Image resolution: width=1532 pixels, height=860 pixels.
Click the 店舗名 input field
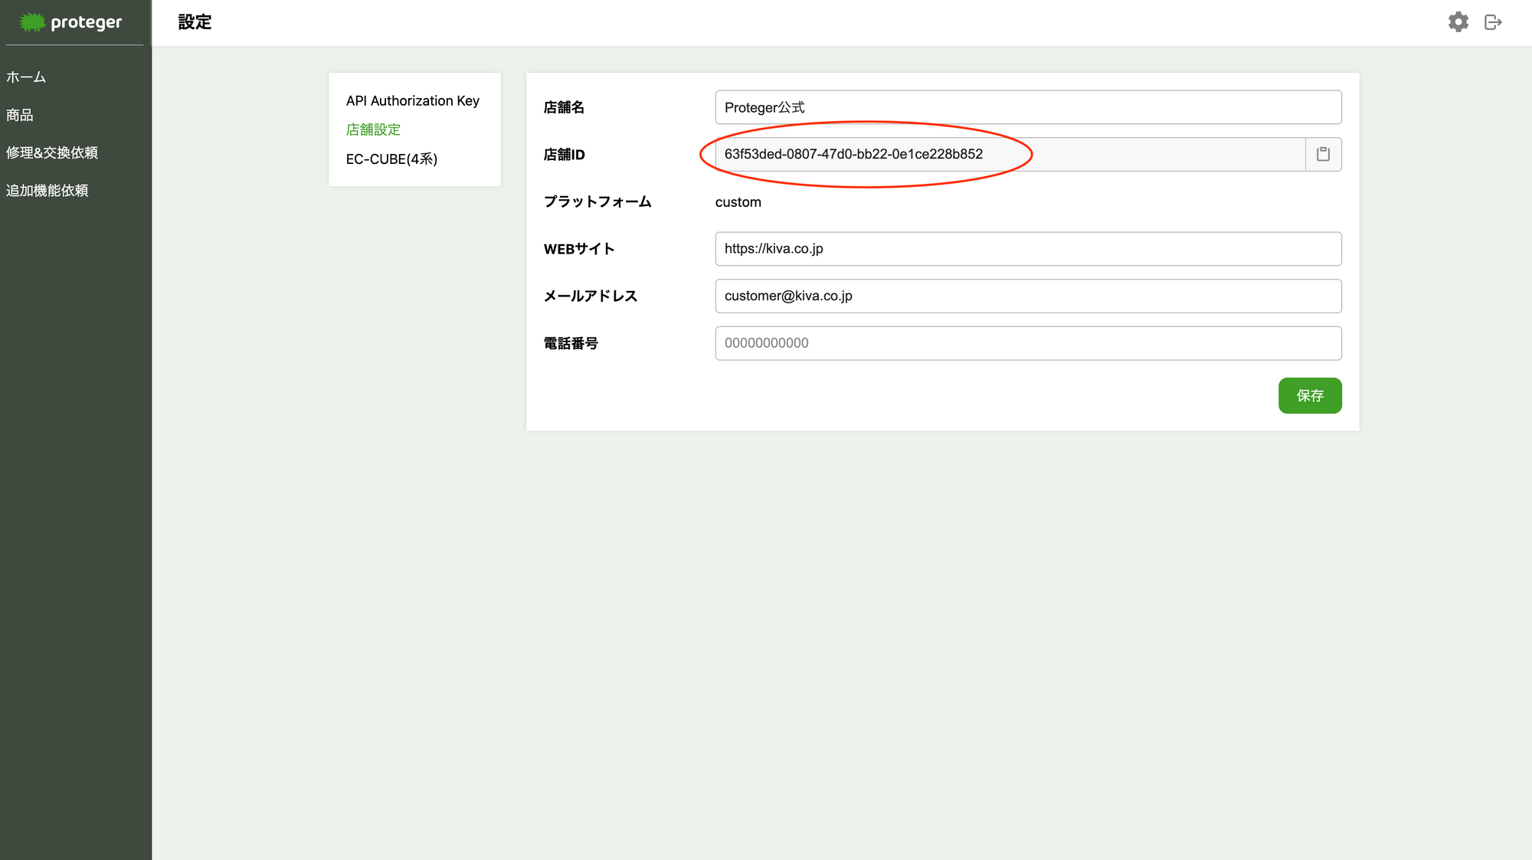click(x=1028, y=107)
